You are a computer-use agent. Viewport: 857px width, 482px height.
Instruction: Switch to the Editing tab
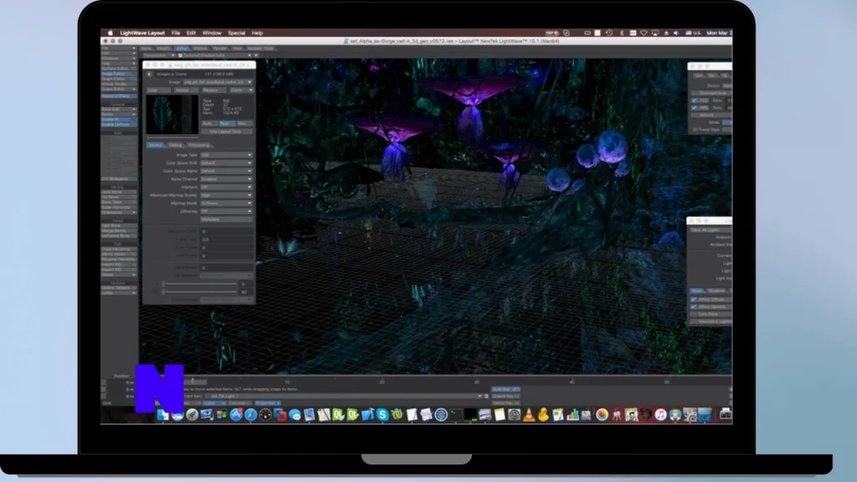(176, 145)
